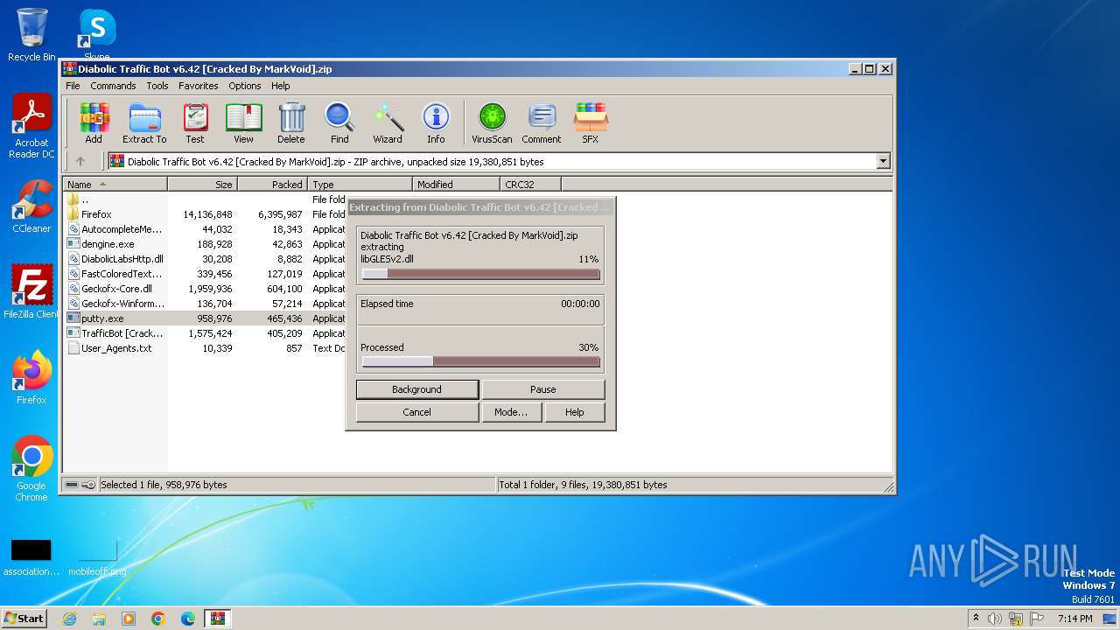Open the Google Chrome desktop shortcut
1120x630 pixels.
coord(31,469)
